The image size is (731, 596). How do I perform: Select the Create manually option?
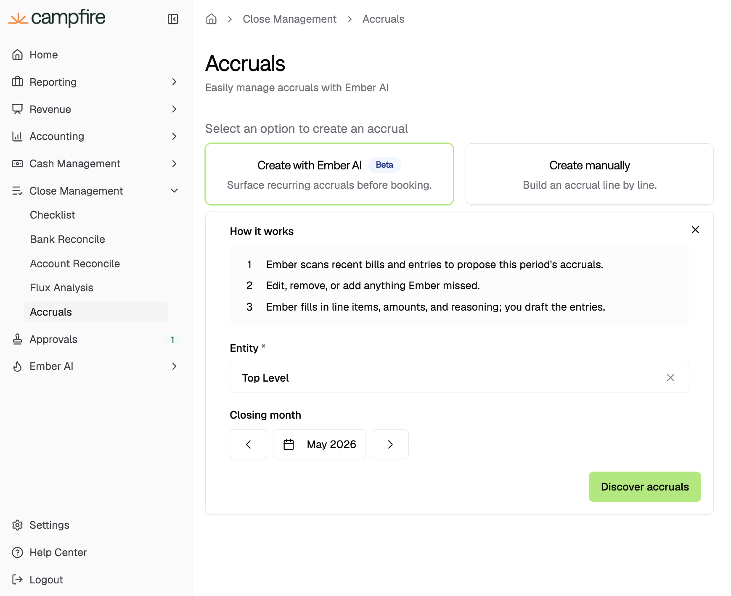(590, 174)
